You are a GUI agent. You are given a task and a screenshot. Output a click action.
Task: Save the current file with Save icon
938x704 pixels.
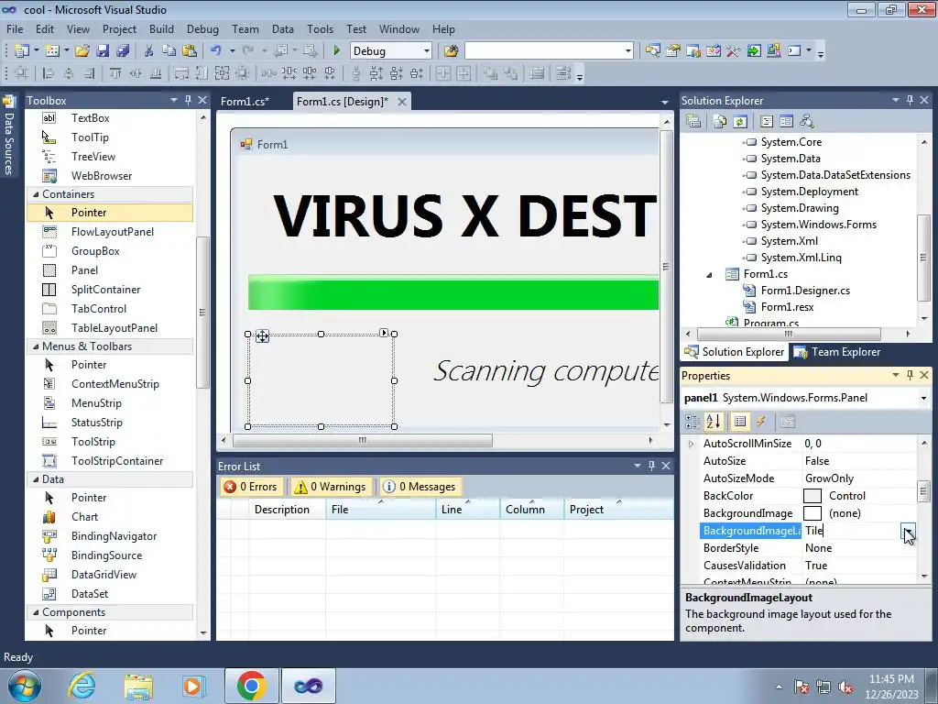pos(103,51)
